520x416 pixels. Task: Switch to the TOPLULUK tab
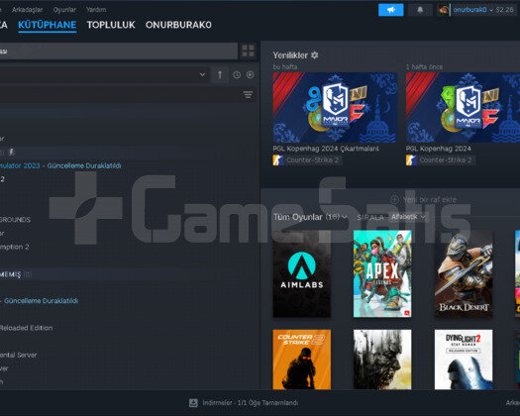coord(111,25)
